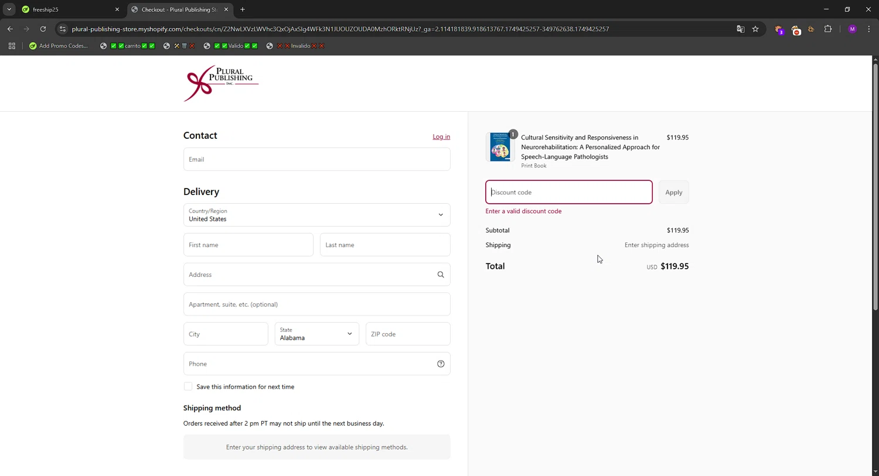This screenshot has width=879, height=476.
Task: Open cookie extension with badge 3
Action: 779,29
